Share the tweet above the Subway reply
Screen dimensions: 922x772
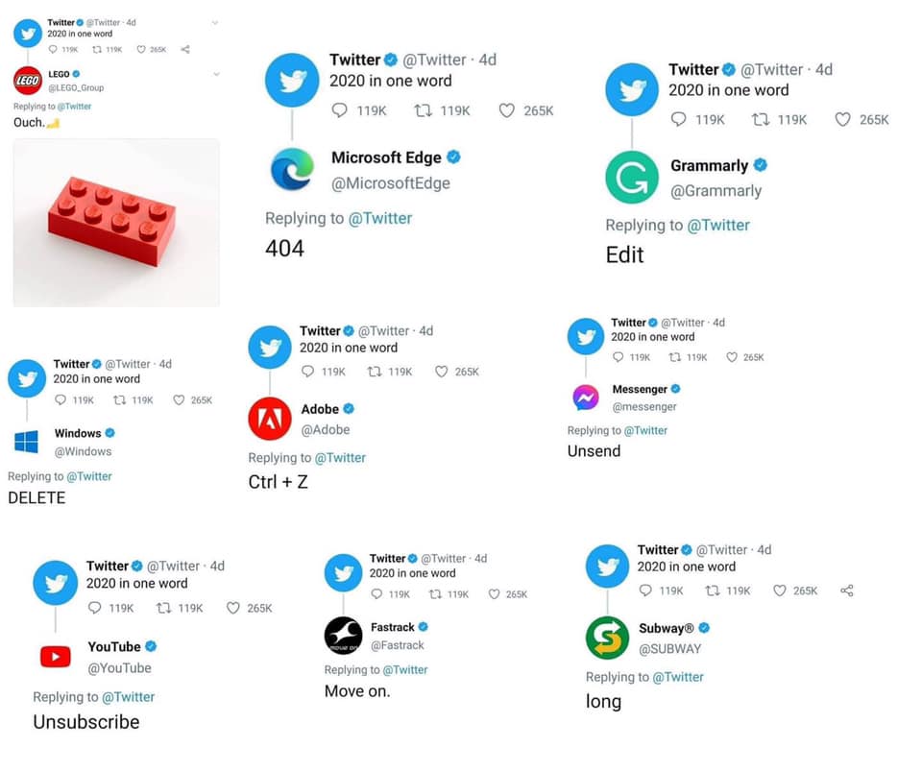pyautogui.click(x=846, y=591)
